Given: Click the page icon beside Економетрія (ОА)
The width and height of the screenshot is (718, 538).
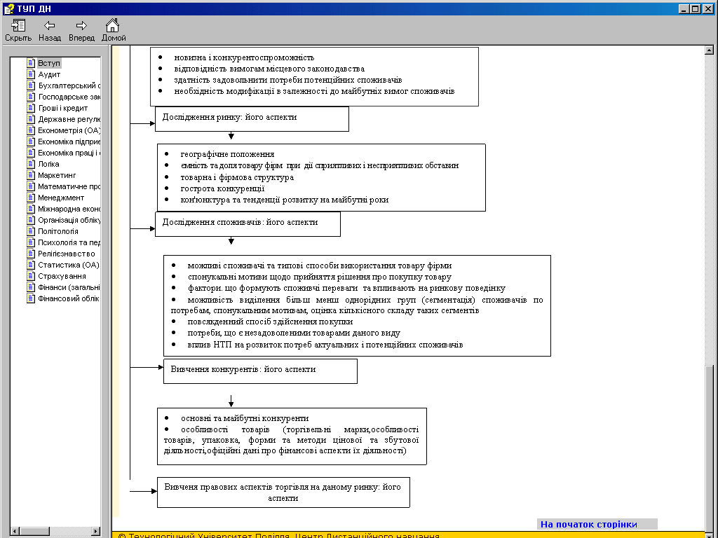Looking at the screenshot, I should 31,130.
